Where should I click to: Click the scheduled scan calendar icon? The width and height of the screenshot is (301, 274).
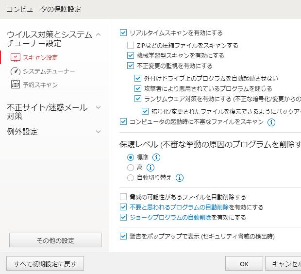click(x=16, y=85)
